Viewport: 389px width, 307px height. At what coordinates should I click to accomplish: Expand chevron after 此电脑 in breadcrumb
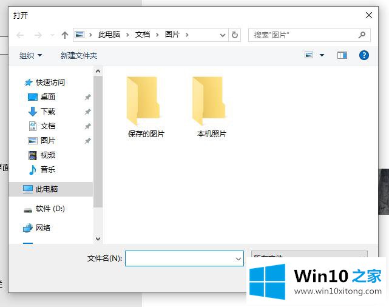[x=127, y=35]
